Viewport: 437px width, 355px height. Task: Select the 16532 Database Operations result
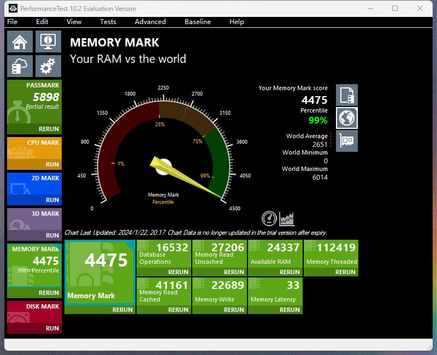164,254
